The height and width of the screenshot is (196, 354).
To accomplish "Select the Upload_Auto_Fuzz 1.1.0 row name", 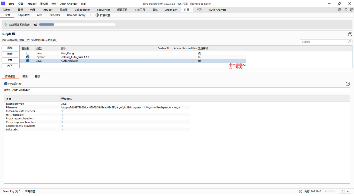I will (75, 57).
